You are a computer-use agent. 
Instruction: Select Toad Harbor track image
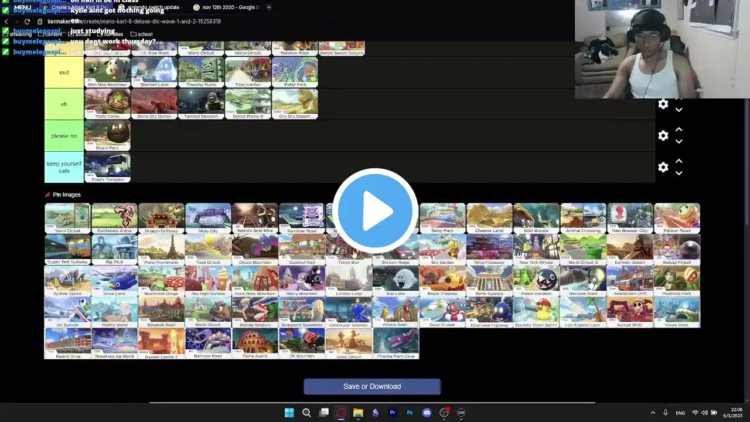(248, 72)
